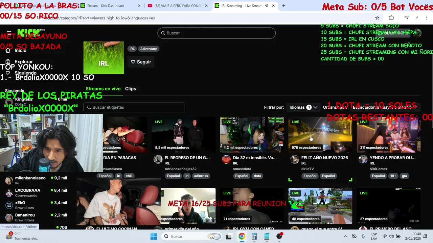Open the browser extensions puzzle icon
The image size is (433, 243).
tap(391, 18)
